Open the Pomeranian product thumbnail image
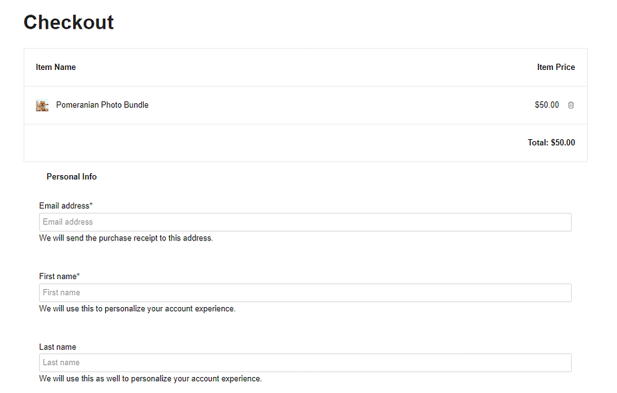This screenshot has width=617, height=393. pyautogui.click(x=42, y=105)
